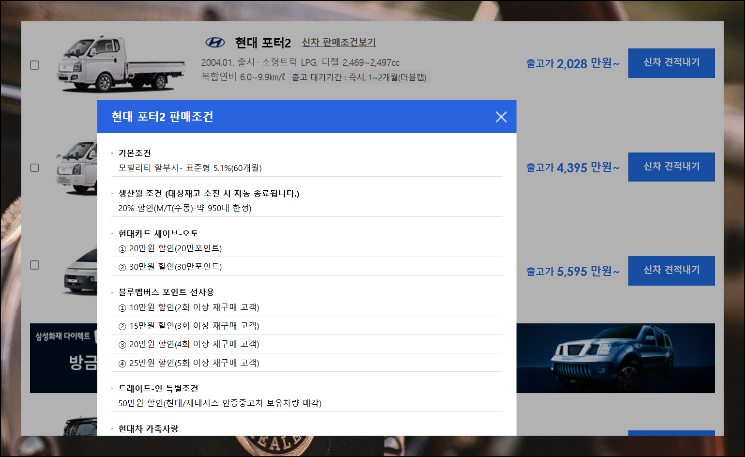Screen dimensions: 745x457
Task: Select ③ 20만원 할인(4회 이상 재구매 고객)
Action: (x=189, y=344)
